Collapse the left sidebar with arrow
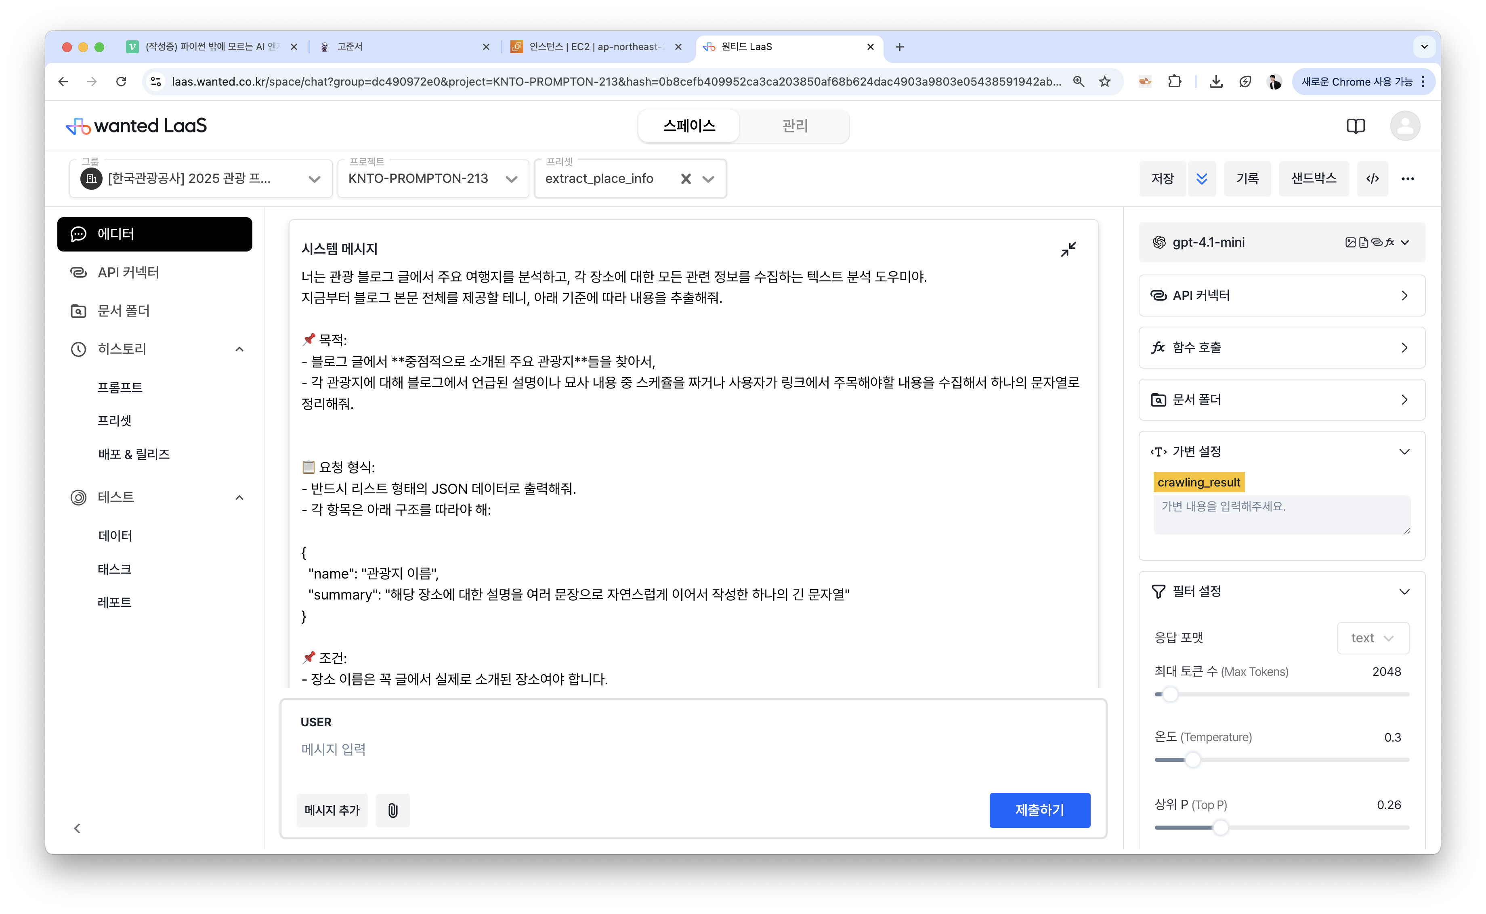 click(78, 828)
